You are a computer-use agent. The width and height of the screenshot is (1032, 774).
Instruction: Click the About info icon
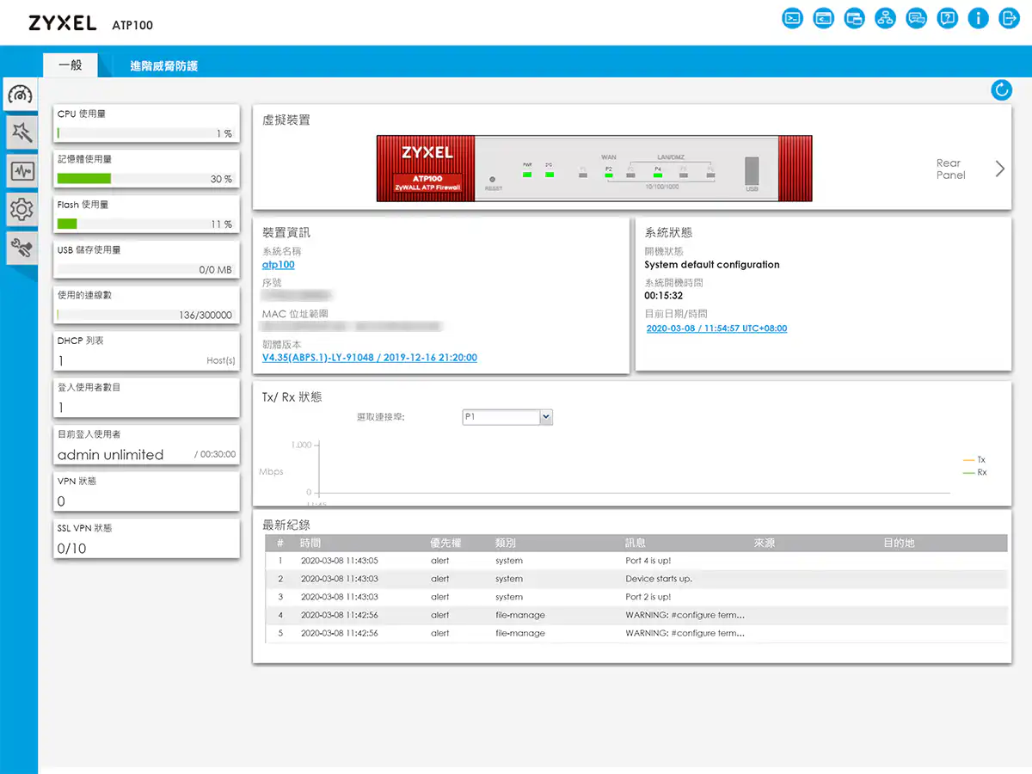tap(978, 18)
